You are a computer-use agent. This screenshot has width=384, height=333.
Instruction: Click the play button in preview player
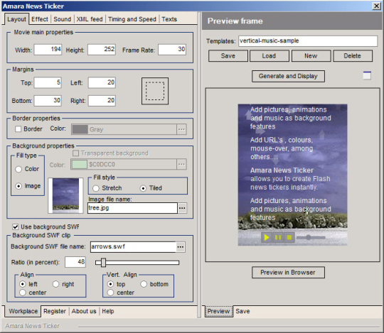pos(267,237)
